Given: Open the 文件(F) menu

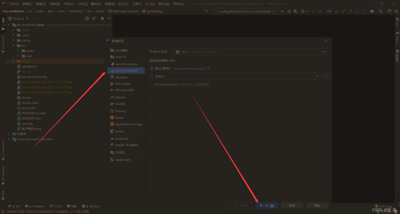Looking at the screenshot, I should click(14, 4).
